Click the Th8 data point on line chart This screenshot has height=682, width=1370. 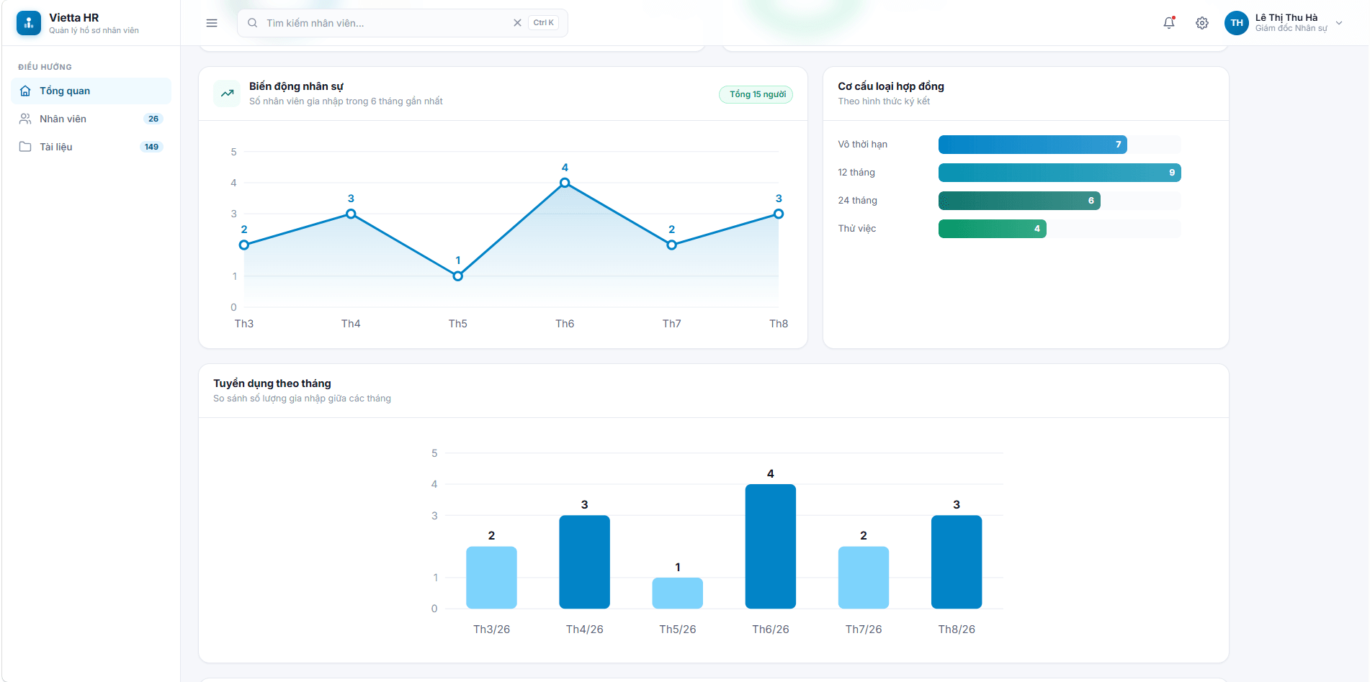pos(779,214)
